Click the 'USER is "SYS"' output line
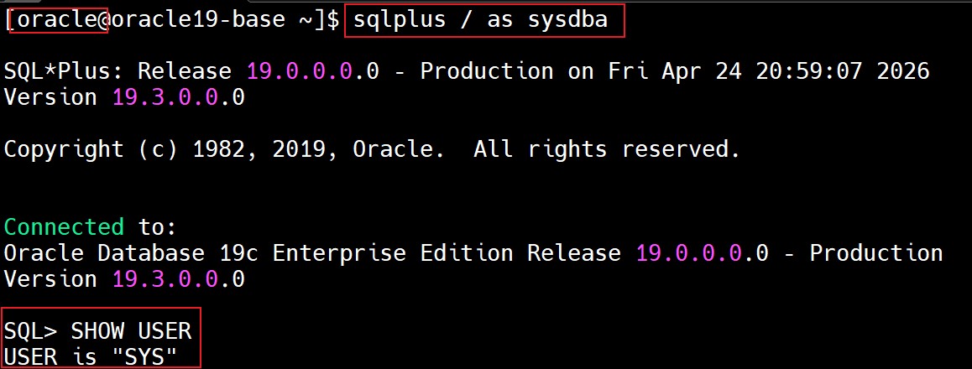972x369 pixels. [x=91, y=357]
